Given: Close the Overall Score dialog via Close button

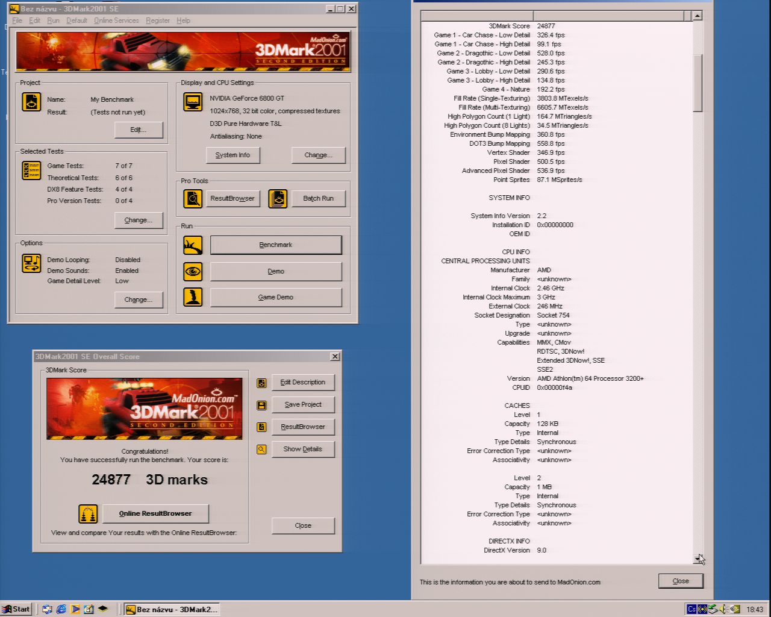Looking at the screenshot, I should coord(303,526).
